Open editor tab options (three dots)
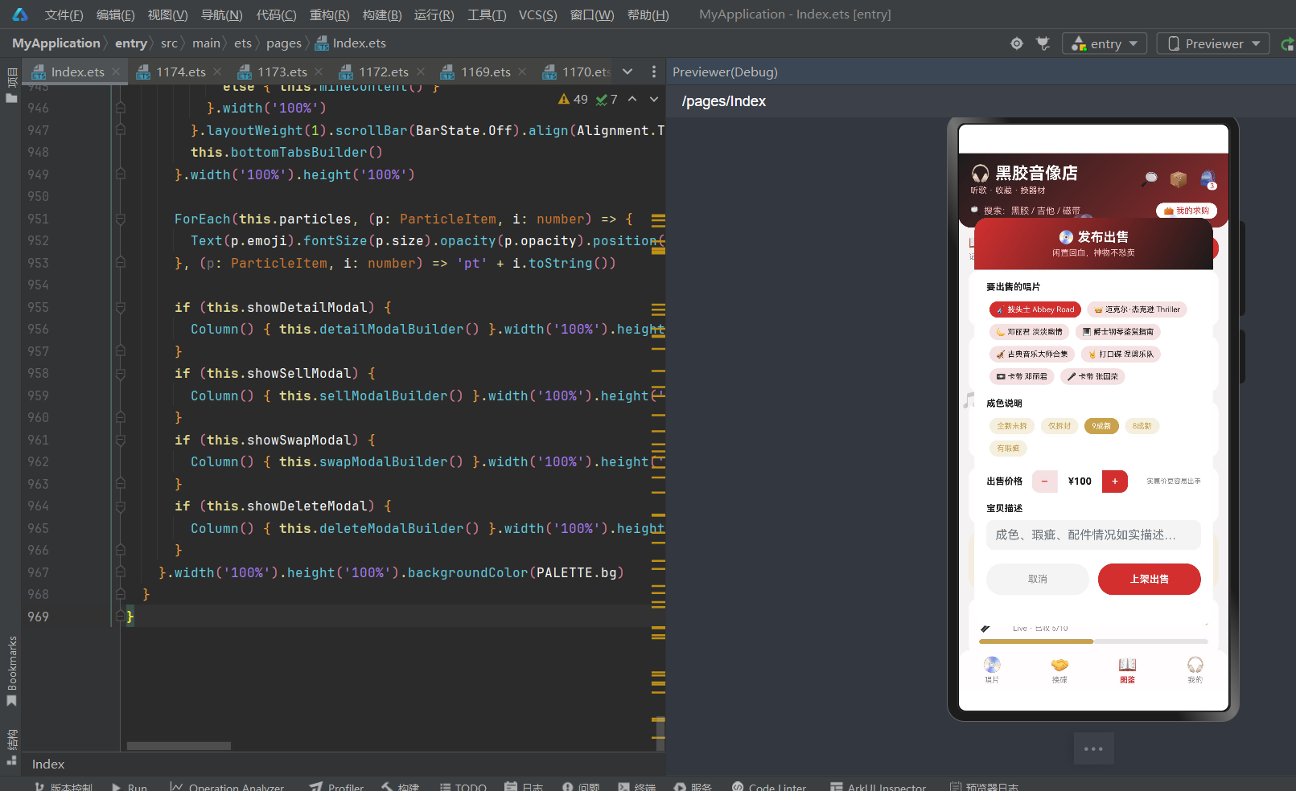This screenshot has height=791, width=1296. 653,72
